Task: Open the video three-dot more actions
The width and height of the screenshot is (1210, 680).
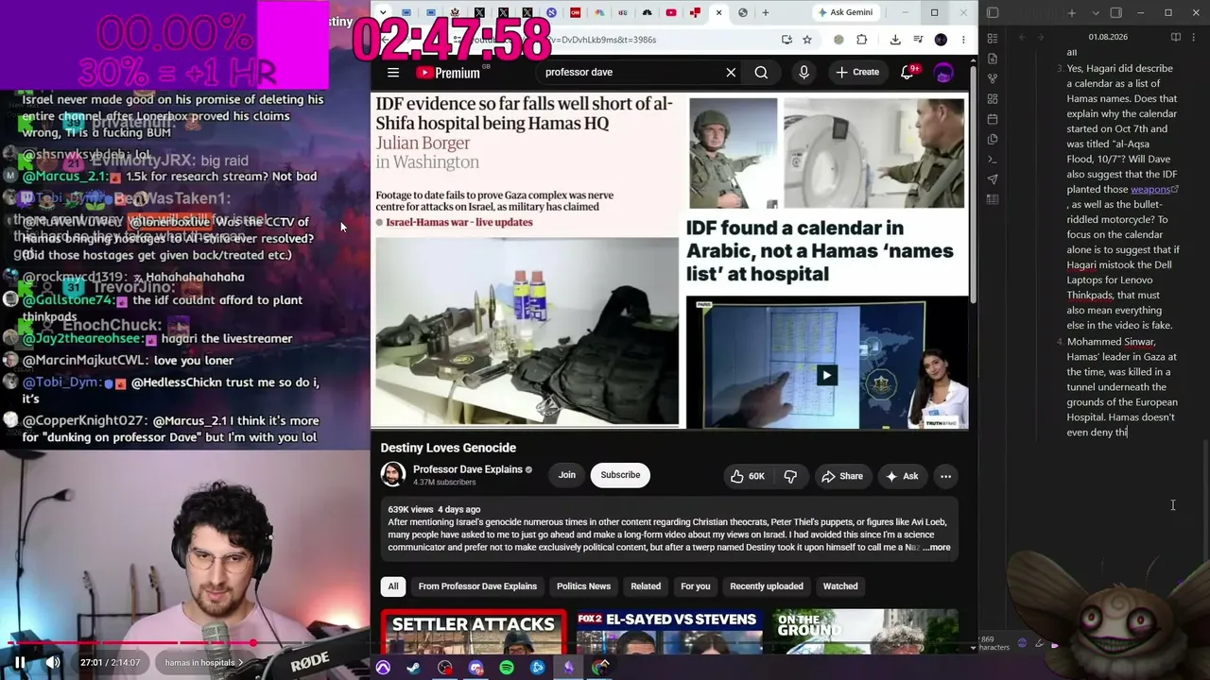Action: (x=945, y=476)
